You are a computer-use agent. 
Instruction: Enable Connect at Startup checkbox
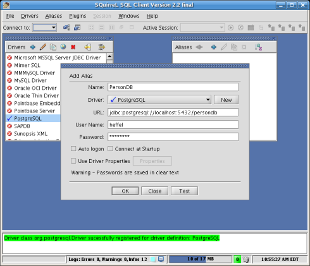point(110,148)
